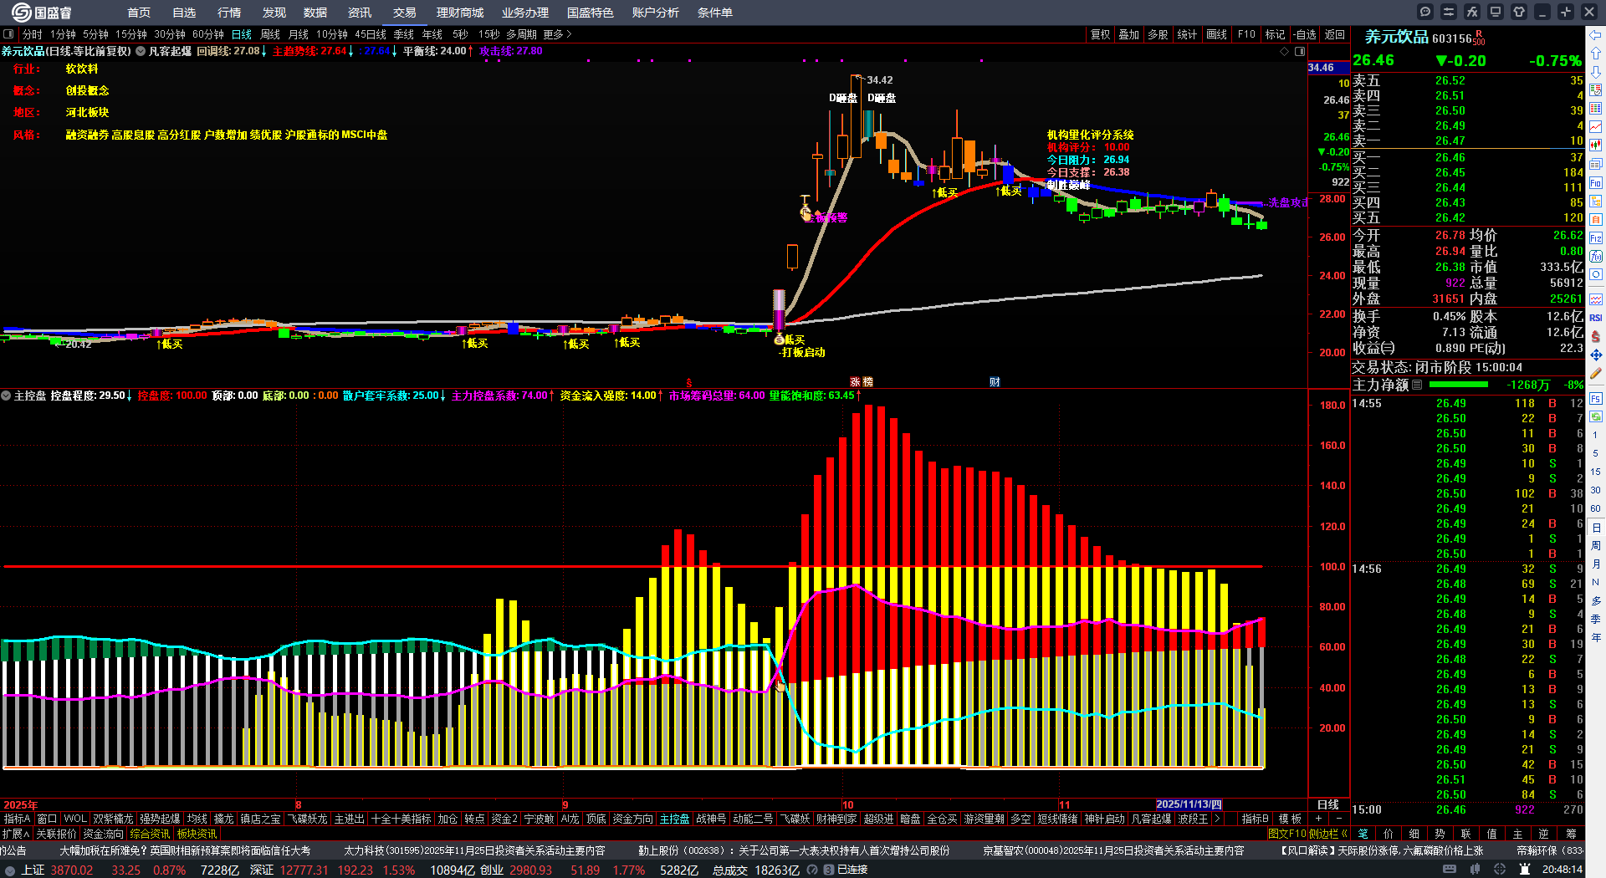Click the left back arrow in right sidebar
This screenshot has height=878, width=1606.
pyautogui.click(x=1596, y=34)
